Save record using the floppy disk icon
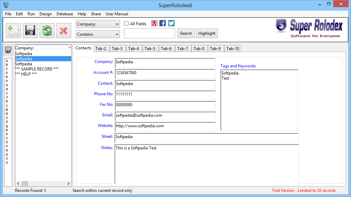 pos(30,30)
